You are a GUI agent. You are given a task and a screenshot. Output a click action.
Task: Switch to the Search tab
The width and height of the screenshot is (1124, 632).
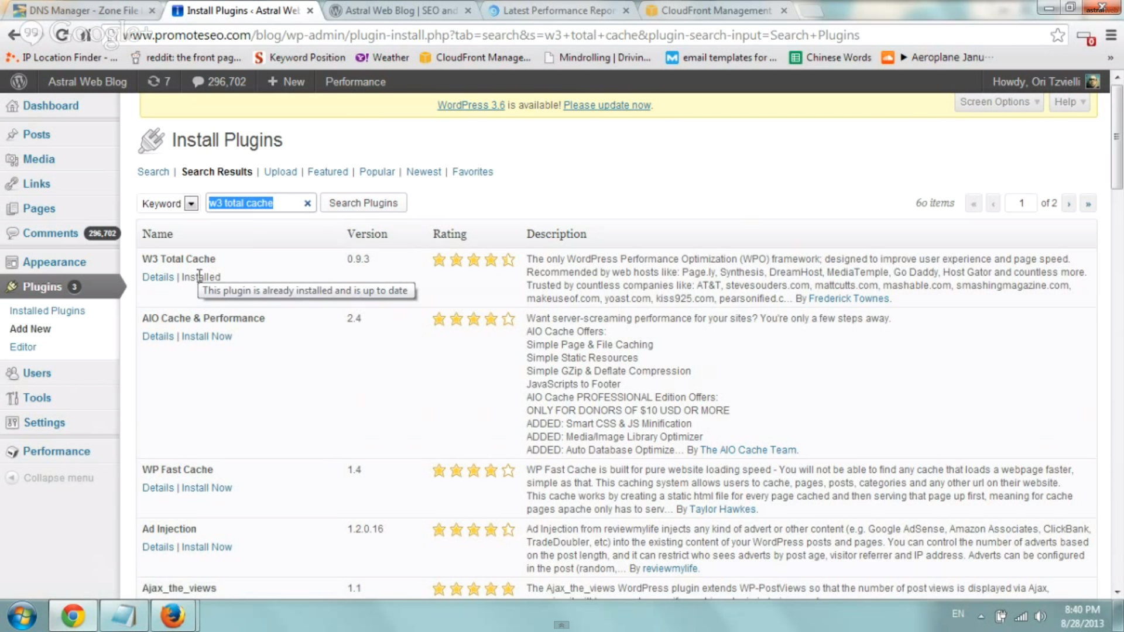click(153, 171)
